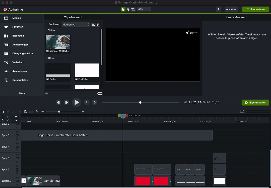Activate the hand pan tool
This screenshot has height=188, width=271.
coord(128,9)
